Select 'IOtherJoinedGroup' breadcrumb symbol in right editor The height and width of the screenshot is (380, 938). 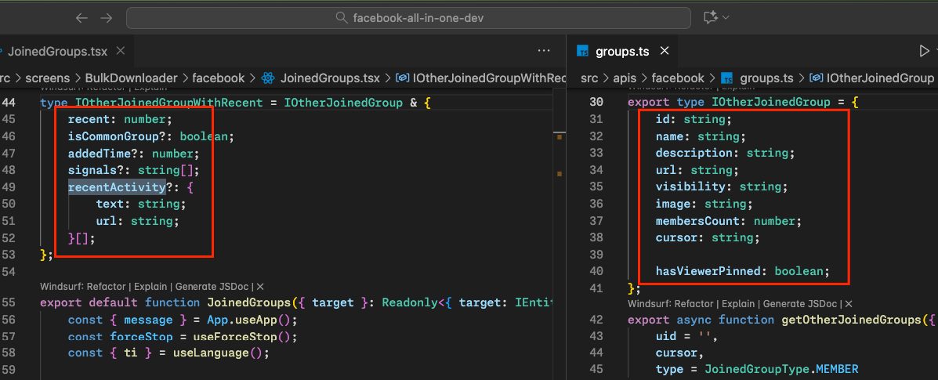tap(880, 78)
